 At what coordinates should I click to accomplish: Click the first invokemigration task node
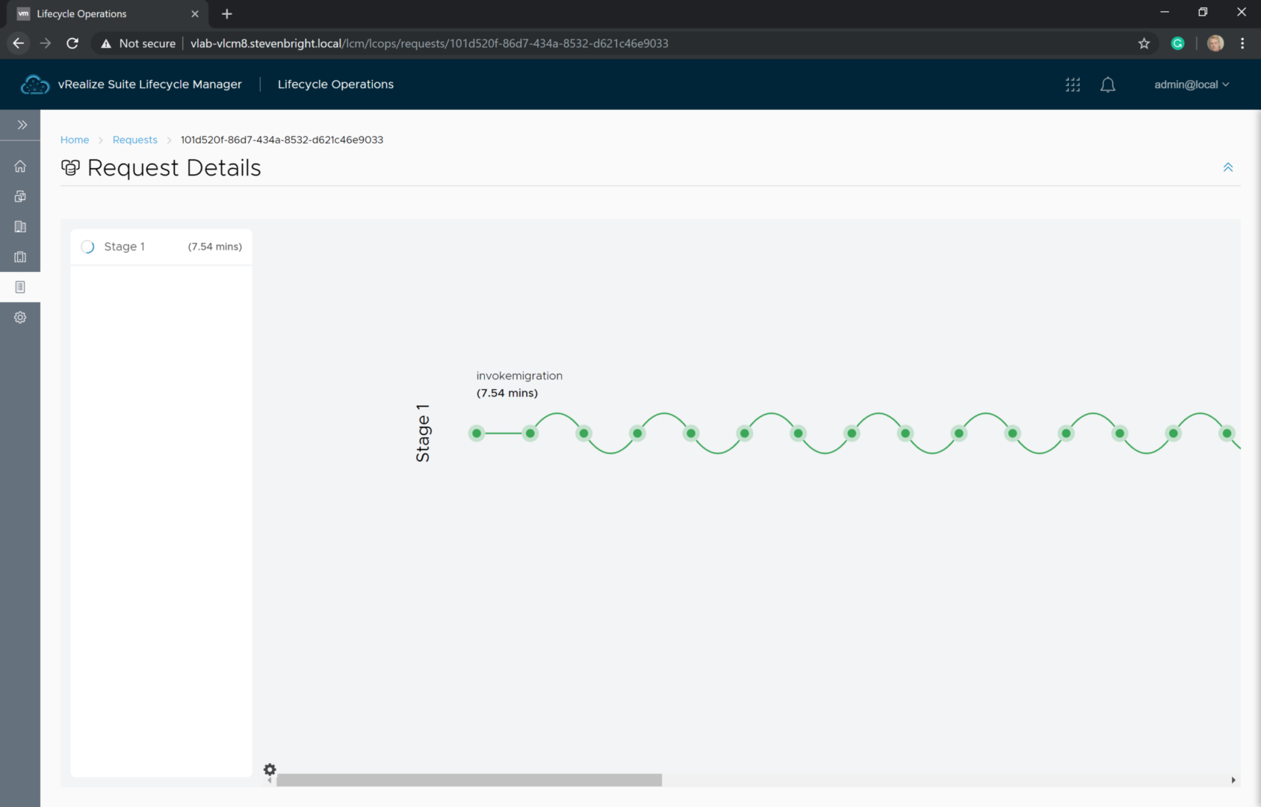point(477,433)
